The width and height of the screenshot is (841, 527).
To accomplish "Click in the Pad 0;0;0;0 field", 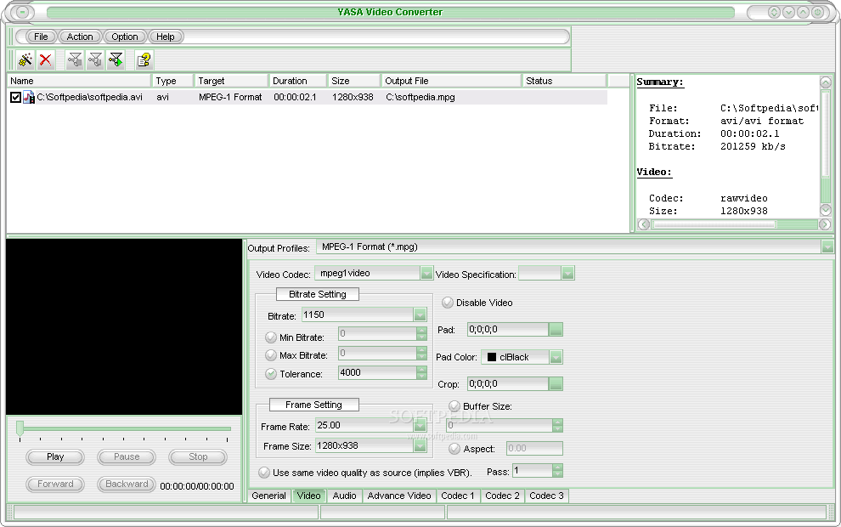I will coord(507,330).
